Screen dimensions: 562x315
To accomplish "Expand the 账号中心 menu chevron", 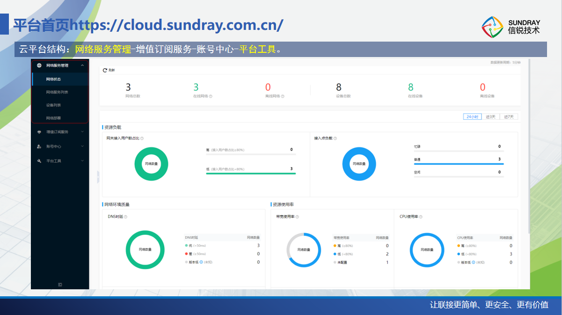I will [82, 146].
